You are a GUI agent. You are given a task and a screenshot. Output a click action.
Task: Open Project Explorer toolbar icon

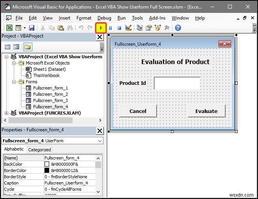point(139,28)
